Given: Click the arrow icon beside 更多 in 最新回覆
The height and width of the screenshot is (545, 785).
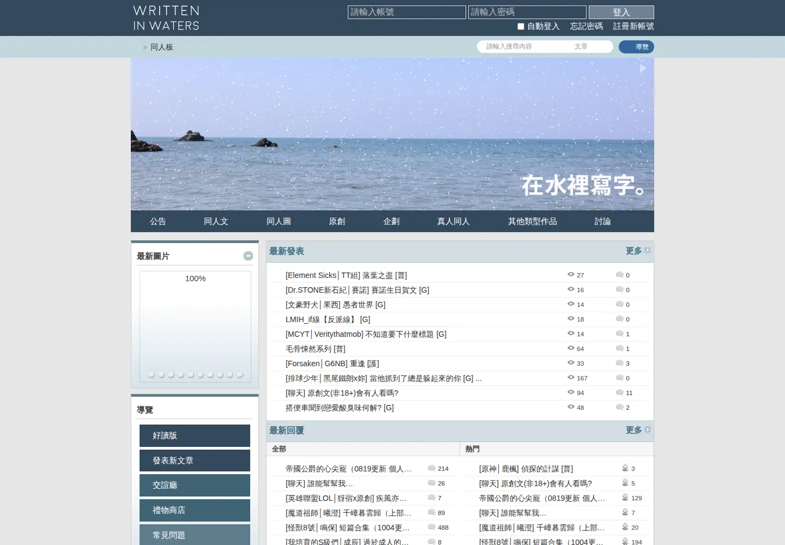Looking at the screenshot, I should click(x=648, y=430).
